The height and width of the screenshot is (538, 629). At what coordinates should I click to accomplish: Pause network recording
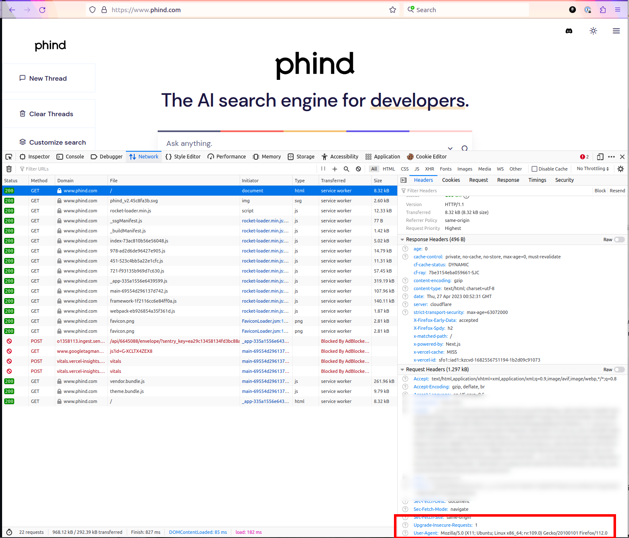point(323,169)
